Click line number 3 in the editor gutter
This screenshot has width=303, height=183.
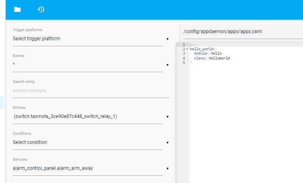(184, 53)
